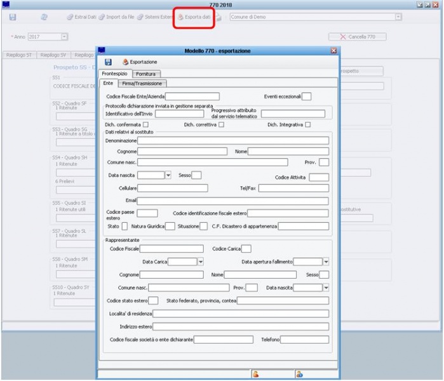Click the save icon in main 770 window
Viewport: 444px width, 381px height.
[x=13, y=17]
